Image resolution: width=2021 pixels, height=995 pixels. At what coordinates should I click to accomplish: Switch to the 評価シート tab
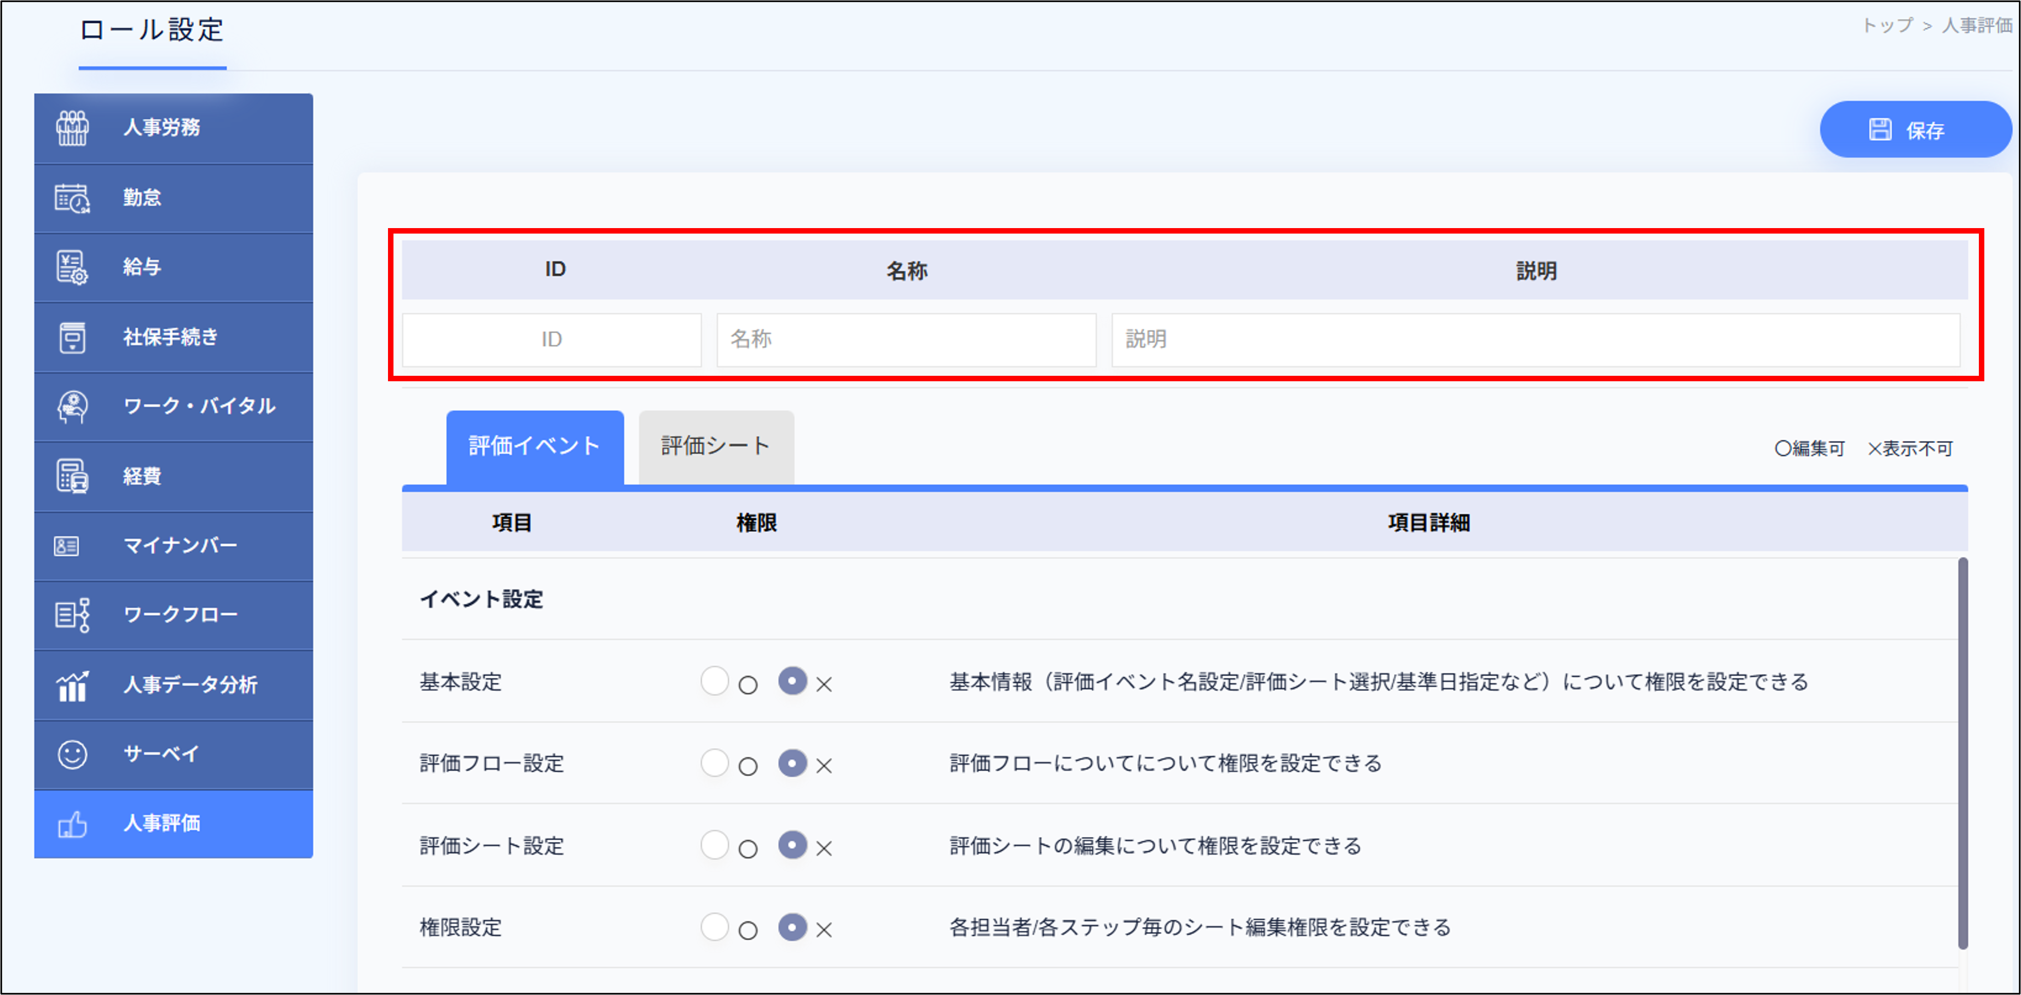[x=715, y=446]
